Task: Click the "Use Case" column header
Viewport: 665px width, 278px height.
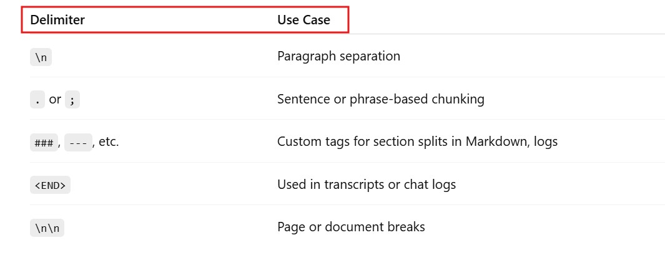Action: pyautogui.click(x=303, y=20)
